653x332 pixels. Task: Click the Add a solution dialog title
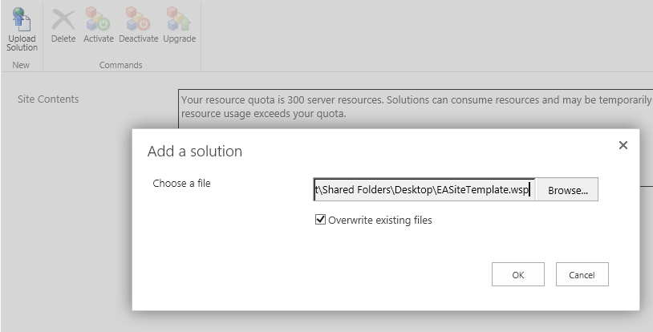click(x=195, y=152)
